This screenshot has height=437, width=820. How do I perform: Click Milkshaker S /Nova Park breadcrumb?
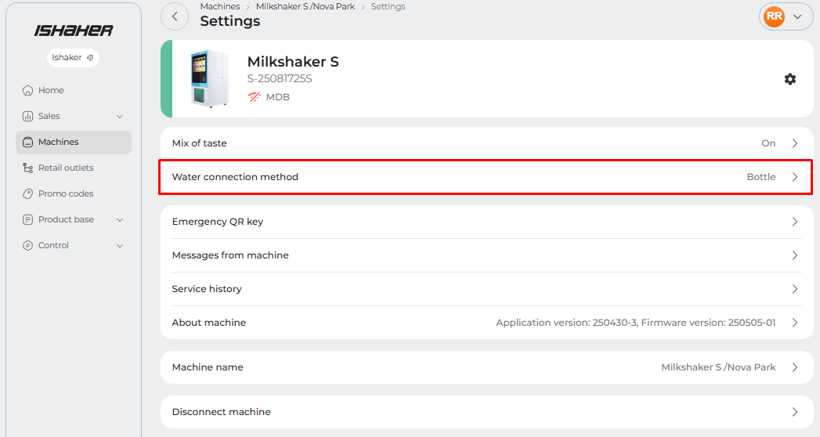305,6
